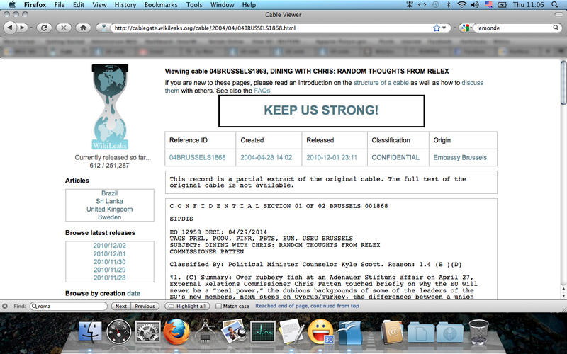
Task: Open the Help menu
Action: point(249,5)
